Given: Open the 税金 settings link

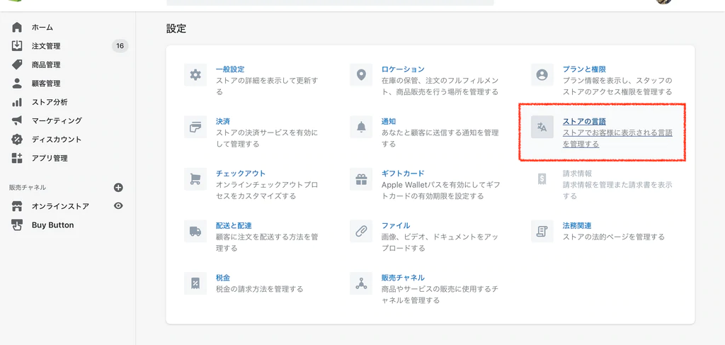Looking at the screenshot, I should point(223,278).
